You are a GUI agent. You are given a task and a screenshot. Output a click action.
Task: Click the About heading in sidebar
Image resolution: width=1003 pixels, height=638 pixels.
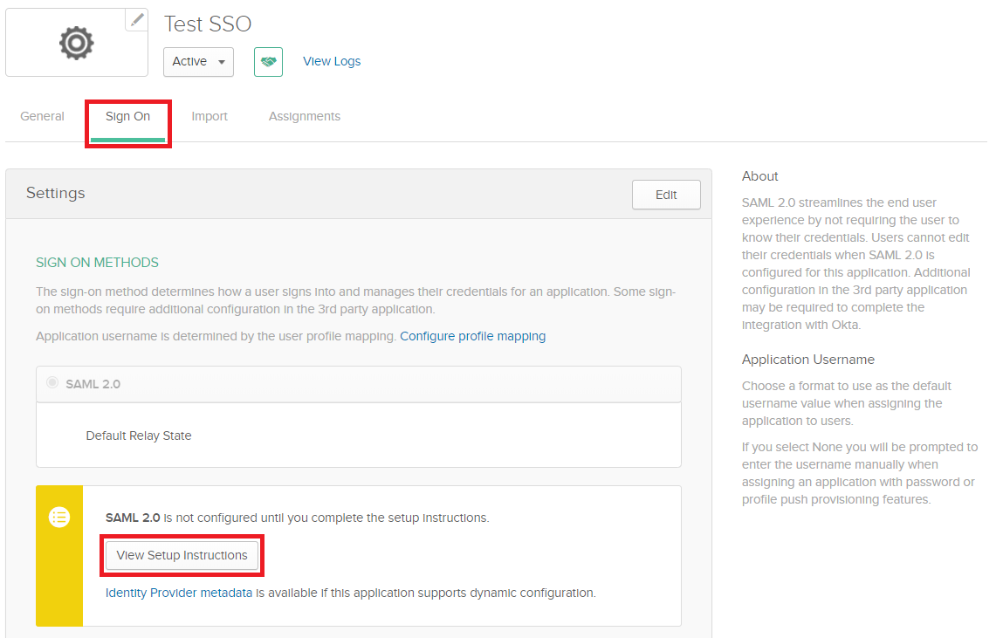[760, 176]
